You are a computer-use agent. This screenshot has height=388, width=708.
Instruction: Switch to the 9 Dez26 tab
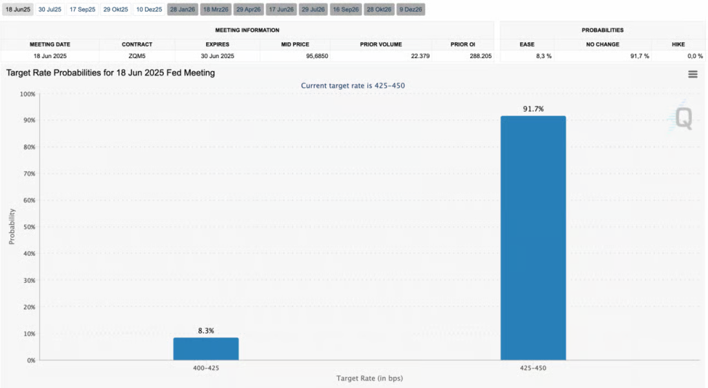(411, 10)
